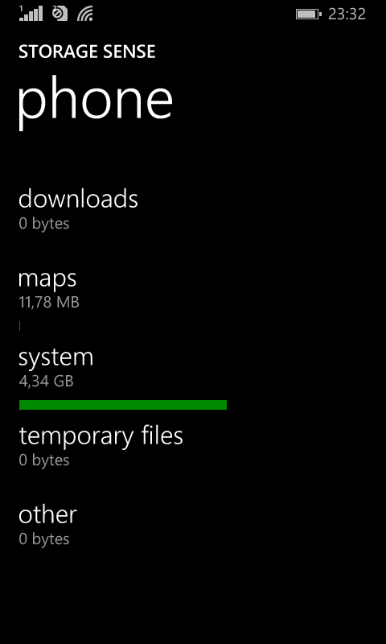Image resolution: width=386 pixels, height=644 pixels.
Task: Tap the SIM disabled icon in status bar
Action: coord(60,14)
